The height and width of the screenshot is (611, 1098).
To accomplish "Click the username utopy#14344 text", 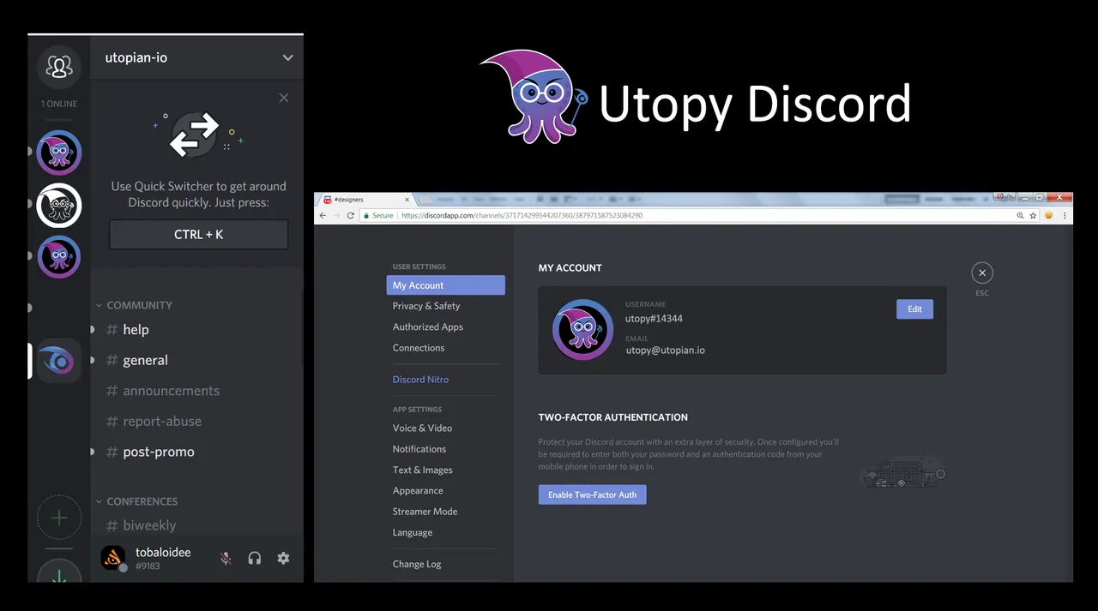I will tap(654, 319).
